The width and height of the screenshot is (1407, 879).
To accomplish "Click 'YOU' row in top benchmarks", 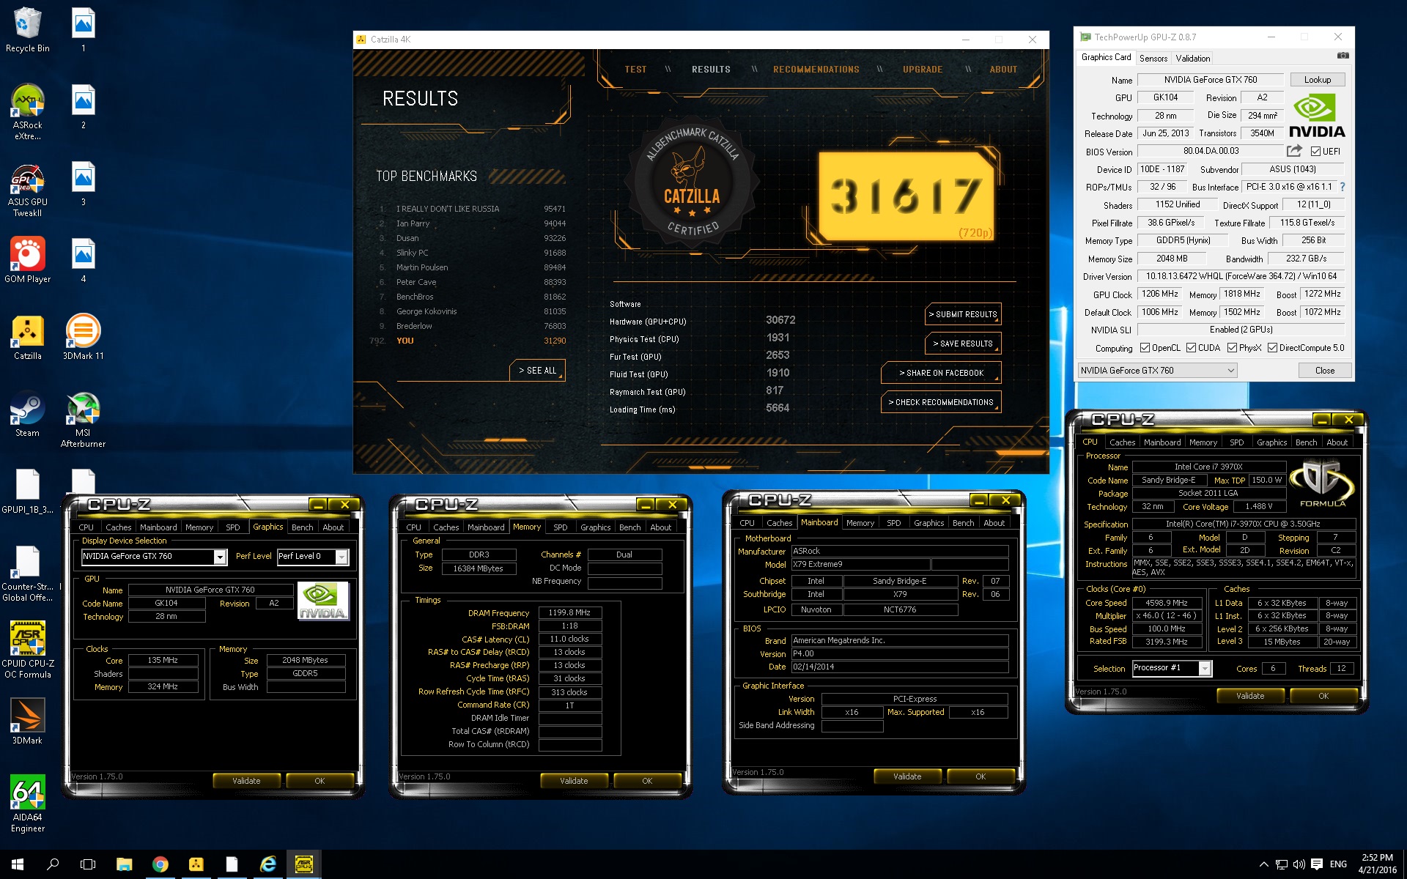I will 469,341.
